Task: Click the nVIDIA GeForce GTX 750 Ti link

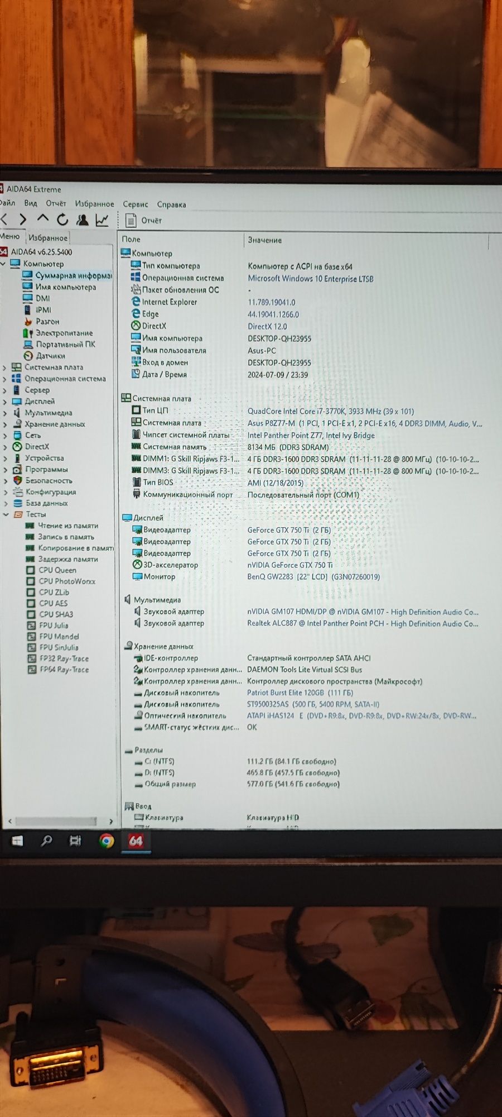Action: [x=289, y=565]
